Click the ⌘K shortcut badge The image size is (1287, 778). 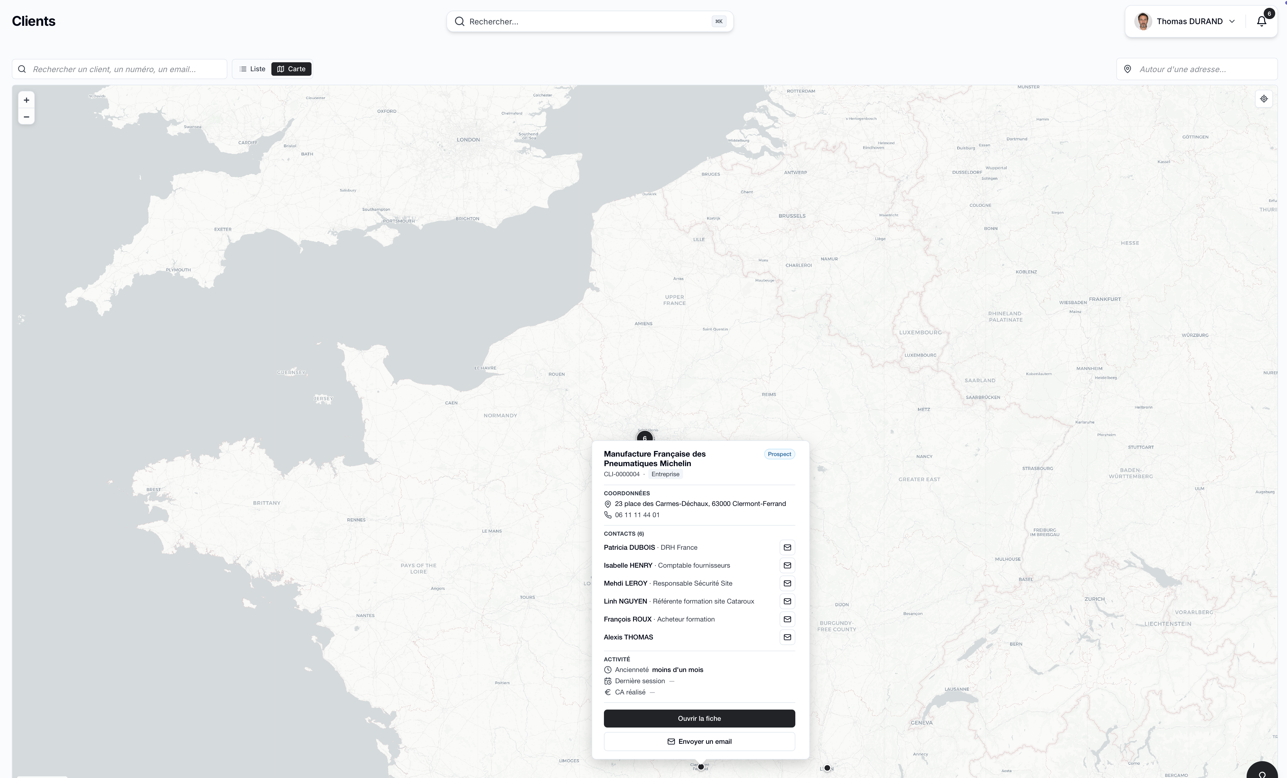(719, 21)
